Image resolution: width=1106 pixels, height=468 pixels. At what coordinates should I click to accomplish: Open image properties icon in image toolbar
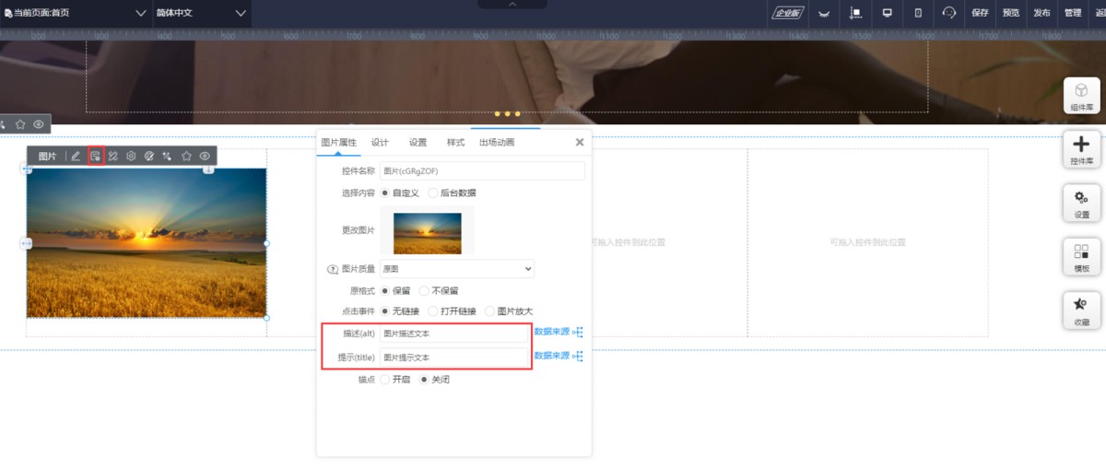pos(95,157)
